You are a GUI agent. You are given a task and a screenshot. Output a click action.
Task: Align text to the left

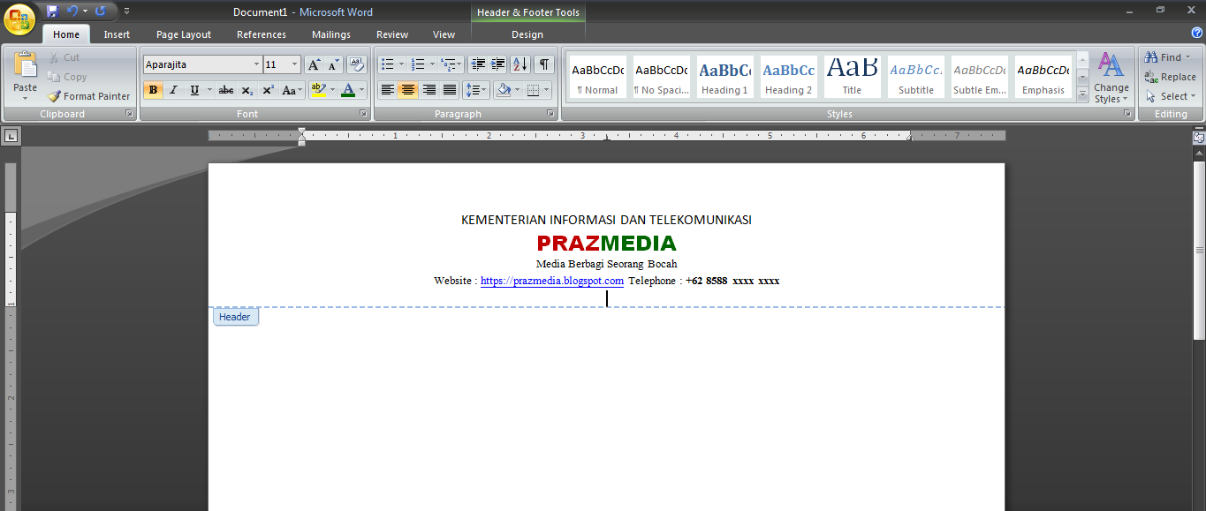[x=387, y=90]
